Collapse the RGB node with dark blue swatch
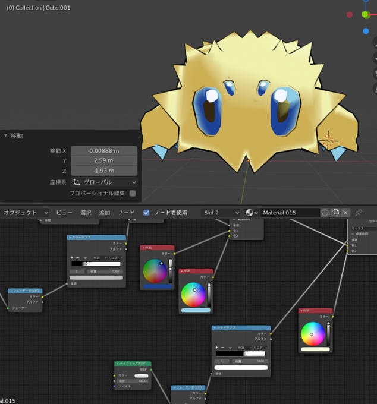Viewport: 377px width, 404px height. click(x=143, y=248)
